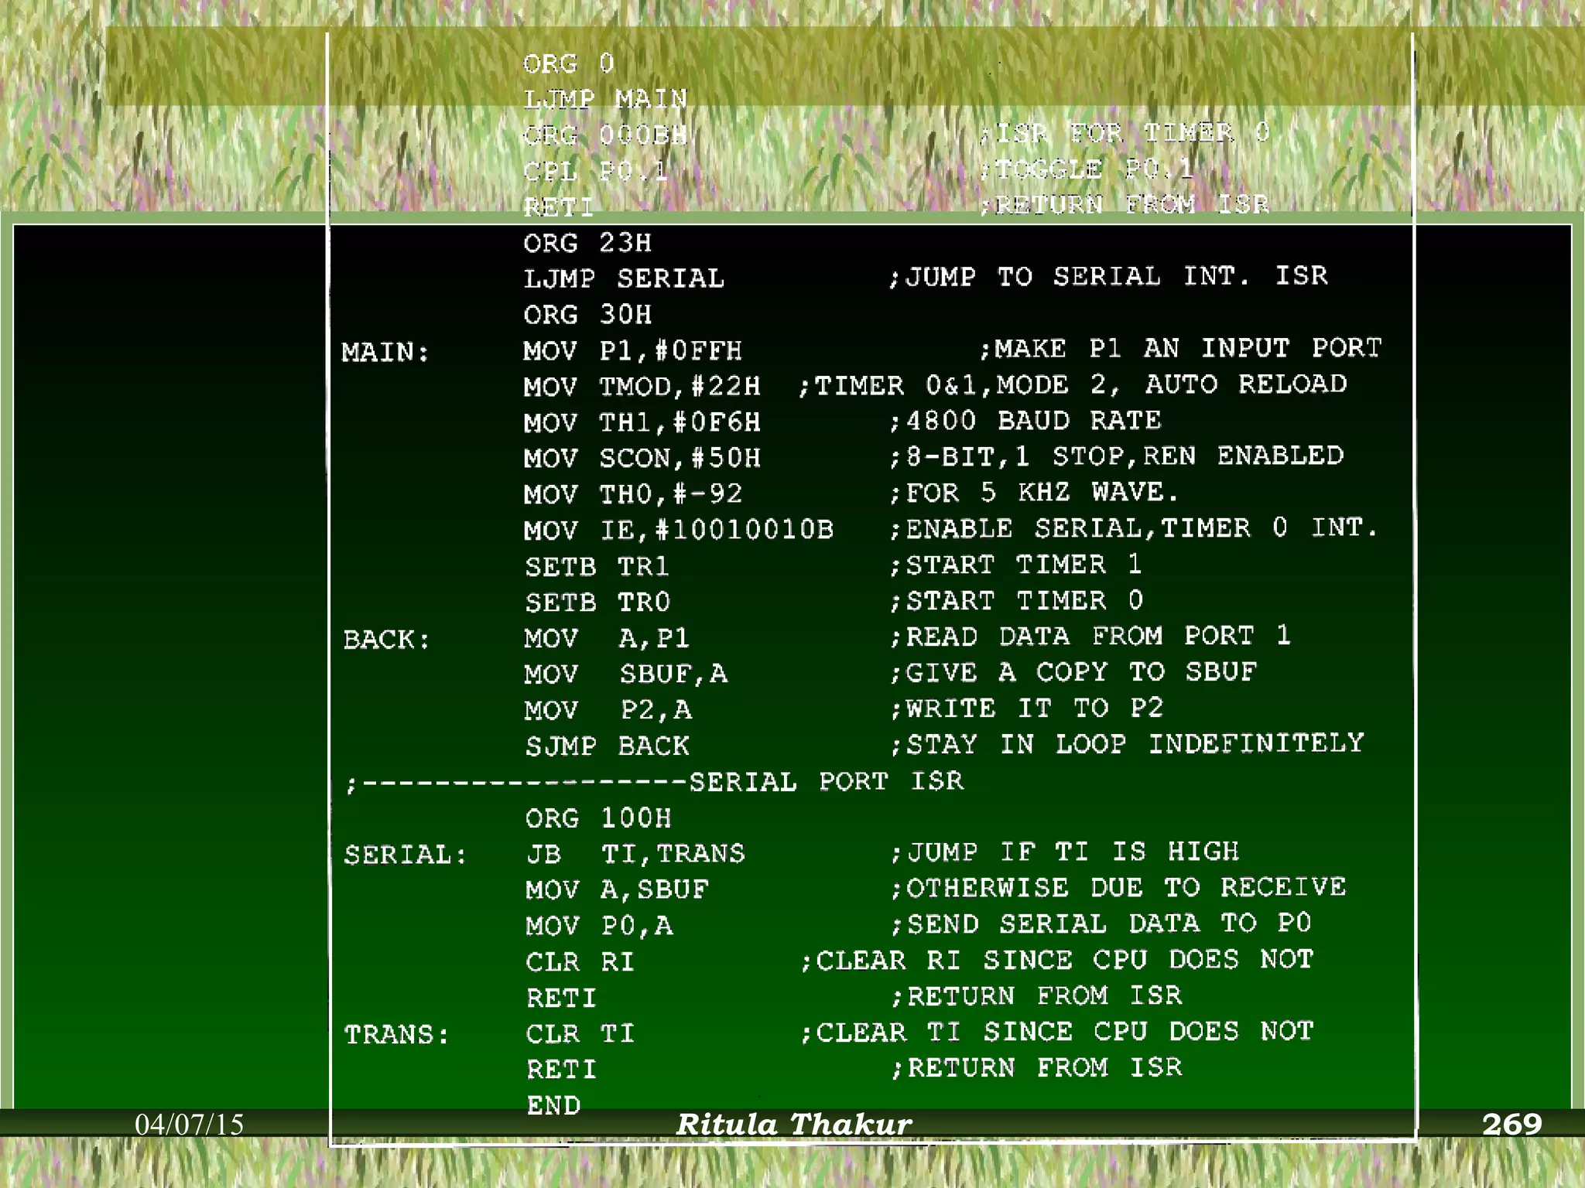Viewport: 1585px width, 1188px height.
Task: Click the MAIN: label in code
Action: pyautogui.click(x=385, y=353)
